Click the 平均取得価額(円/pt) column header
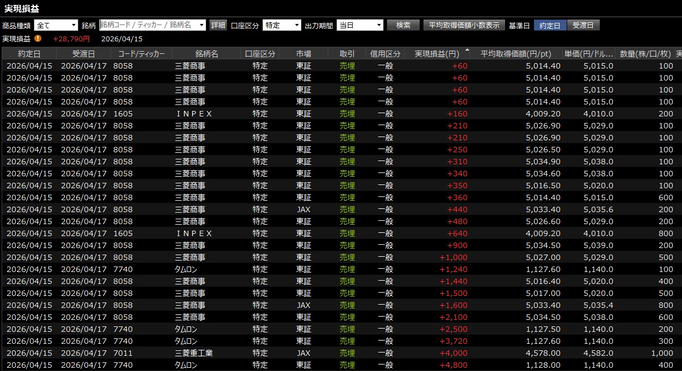This screenshot has height=371, width=682. (x=515, y=53)
